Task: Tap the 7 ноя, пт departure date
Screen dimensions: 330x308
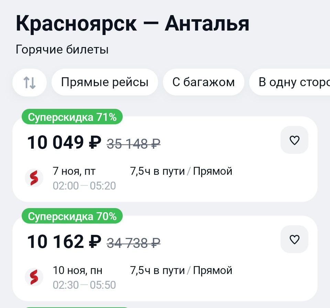Action: (x=74, y=171)
